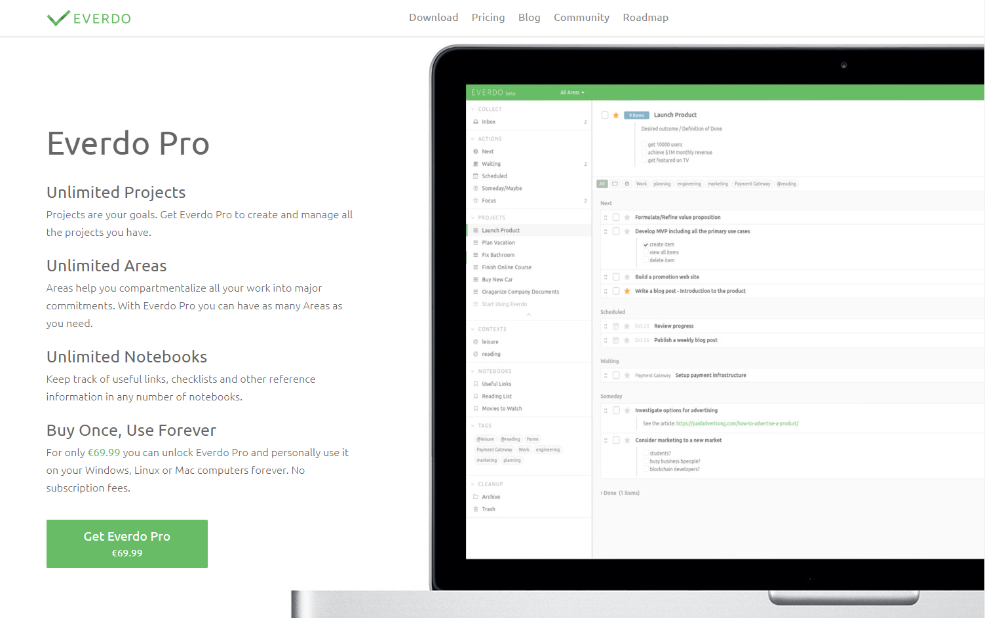Click the clock filter icon before Work tag
Screen dimensions: 985x618
tap(627, 184)
